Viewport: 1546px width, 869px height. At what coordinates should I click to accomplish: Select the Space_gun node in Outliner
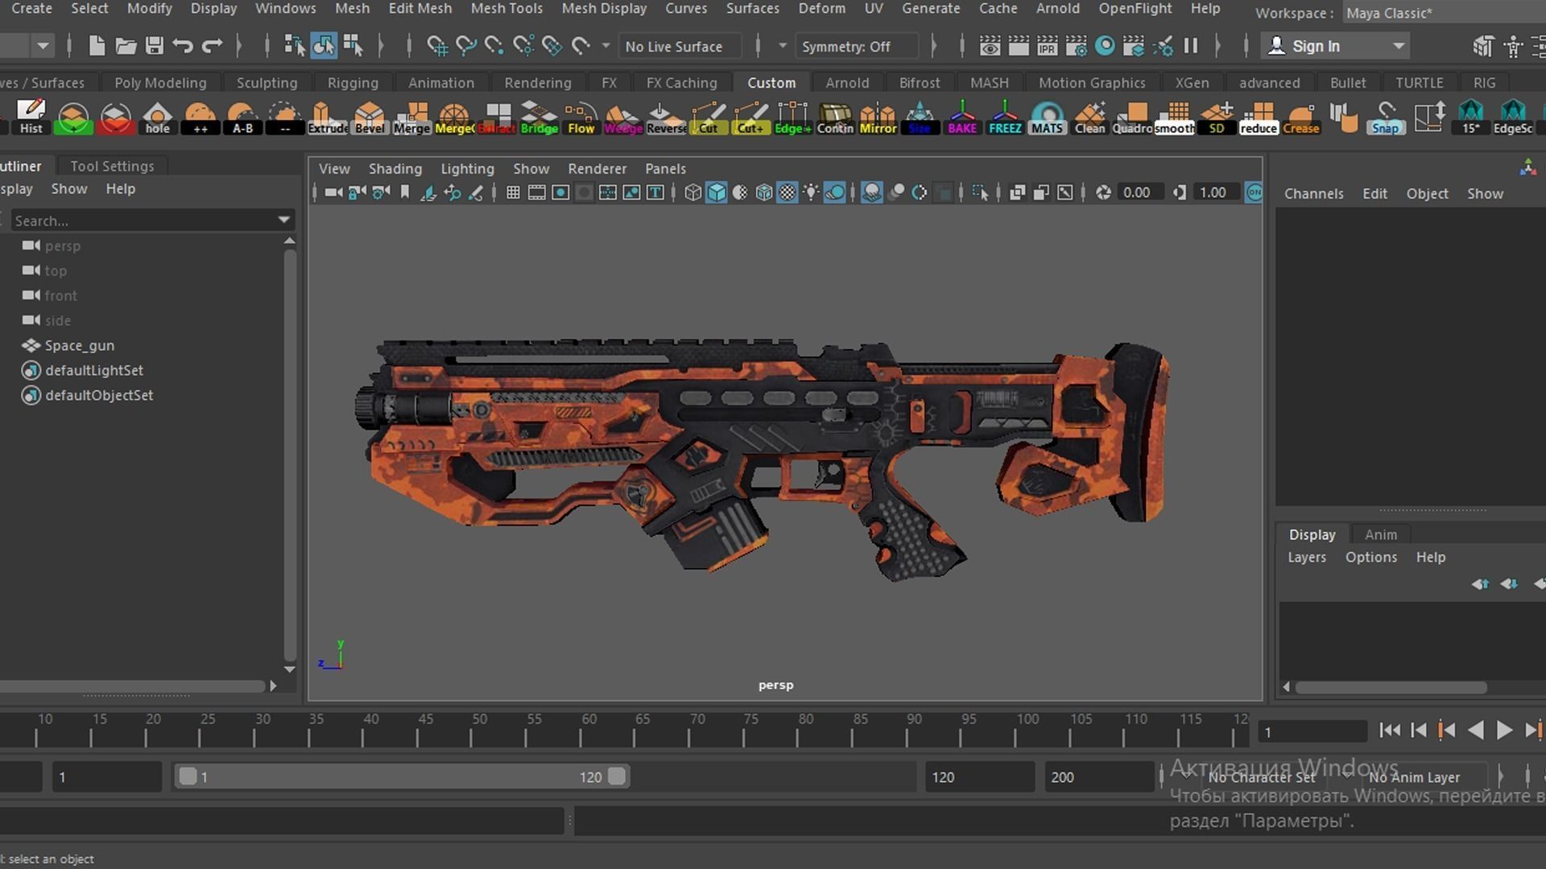coord(79,345)
